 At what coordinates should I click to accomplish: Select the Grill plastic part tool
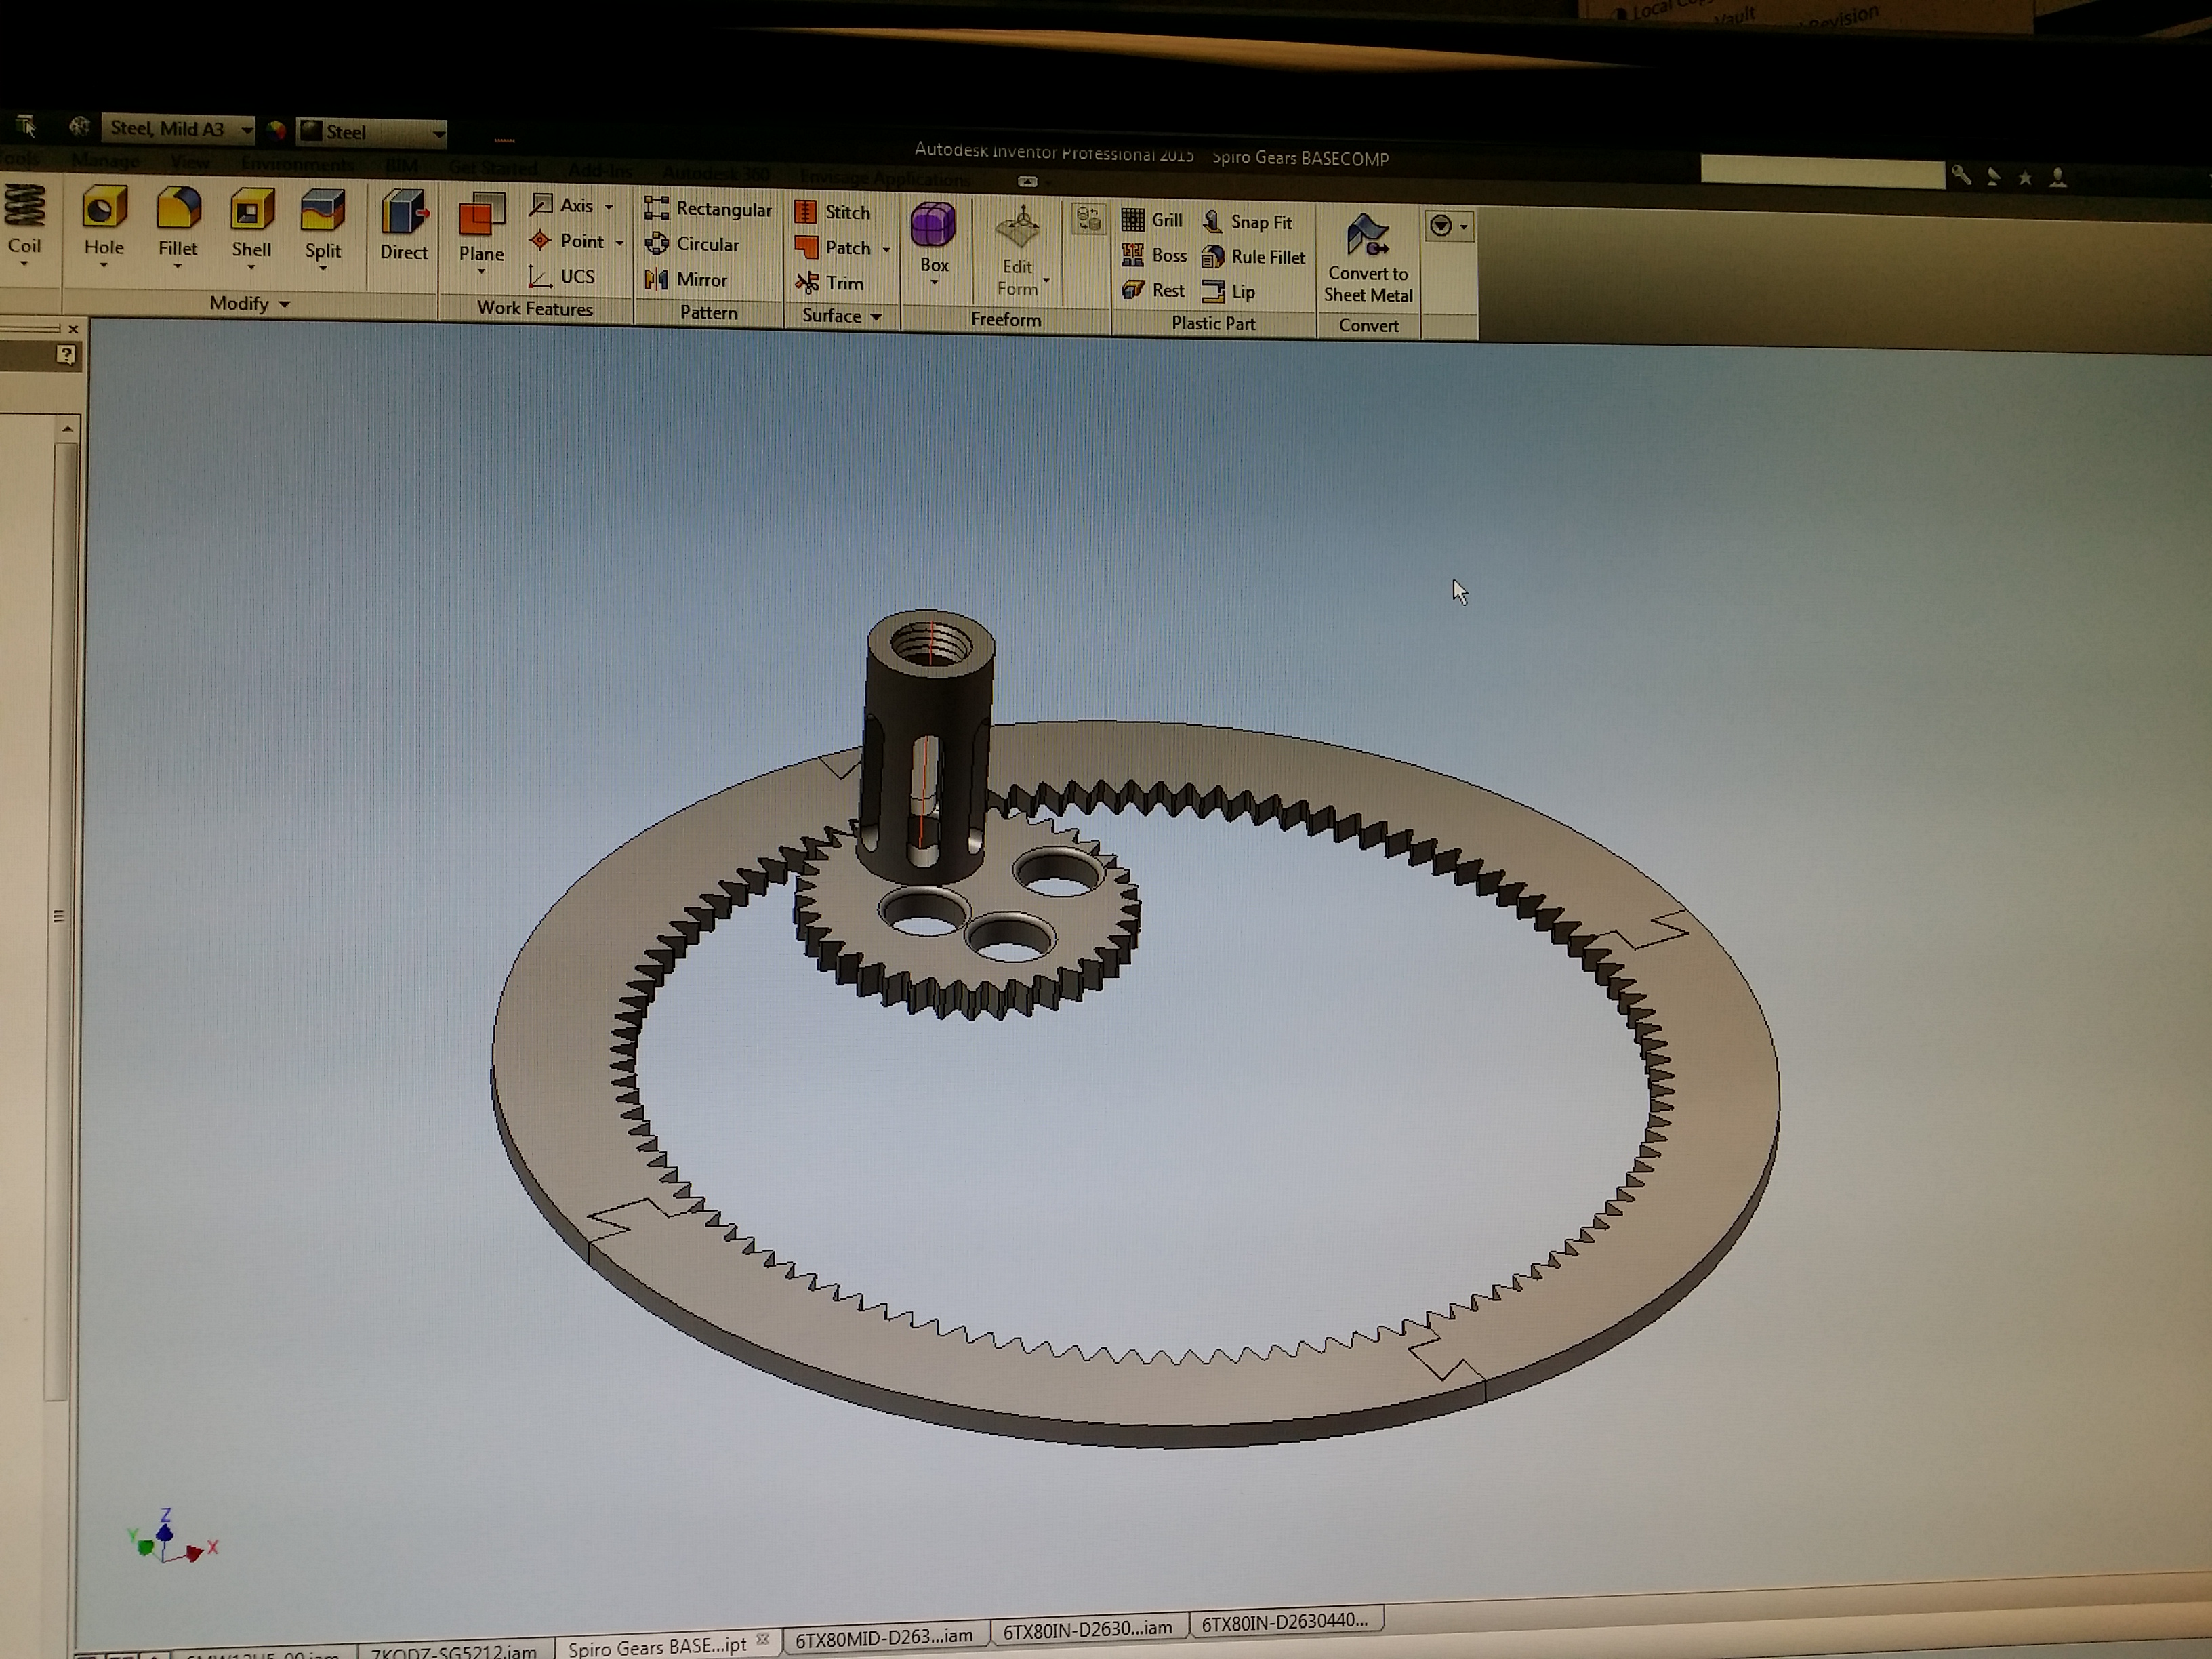tap(1152, 220)
